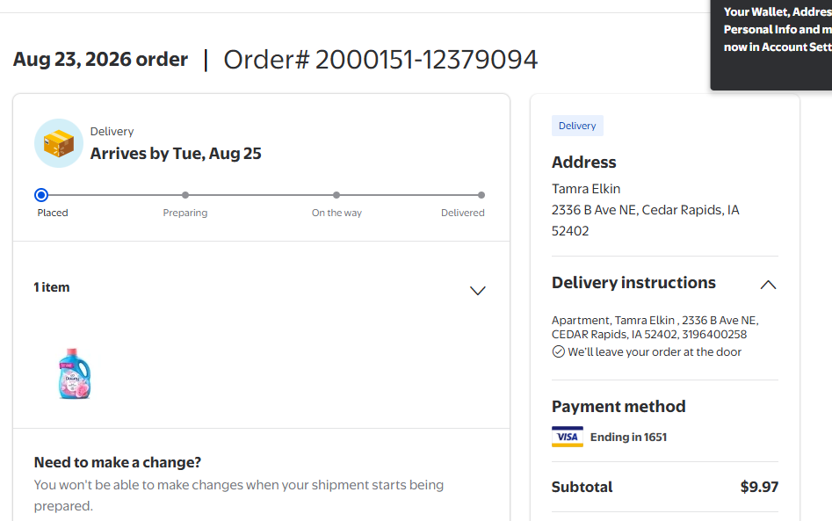
Task: Click the On the way step dot
Action: point(336,195)
